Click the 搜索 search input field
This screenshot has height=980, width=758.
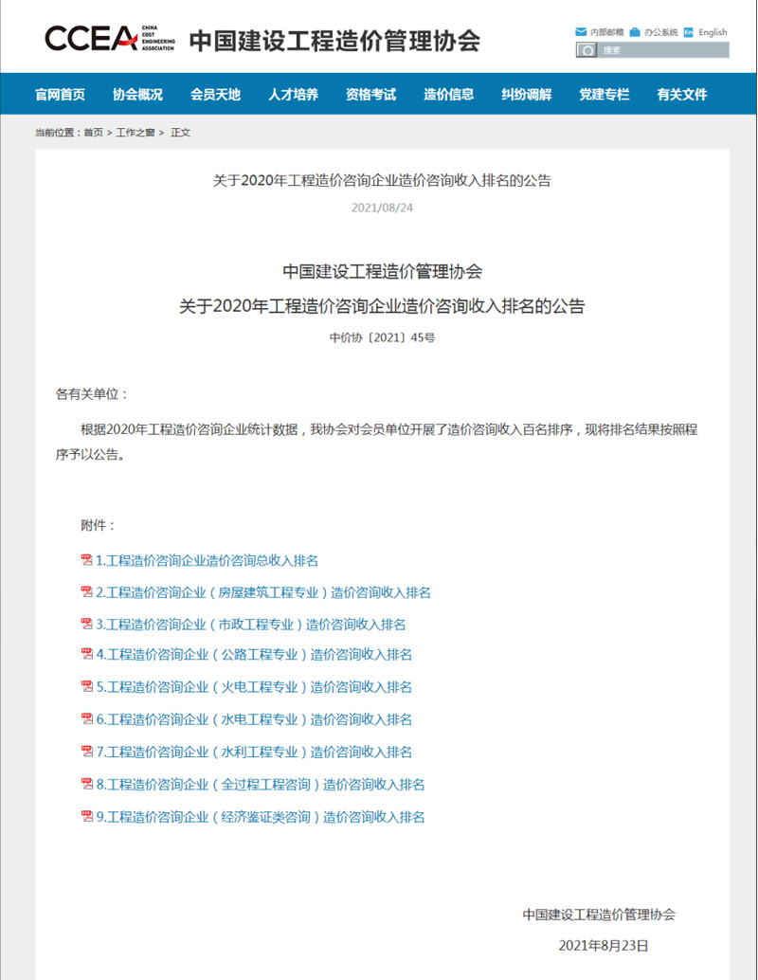pos(662,50)
